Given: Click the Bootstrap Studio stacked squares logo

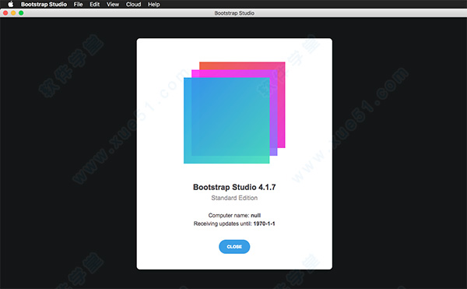Looking at the screenshot, I should [x=234, y=113].
